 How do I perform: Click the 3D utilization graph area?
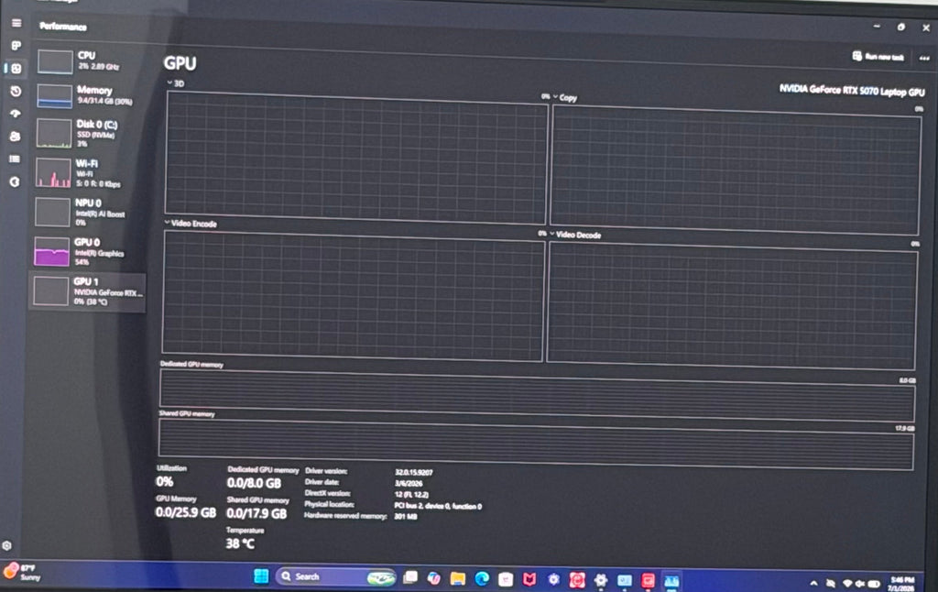(x=356, y=158)
